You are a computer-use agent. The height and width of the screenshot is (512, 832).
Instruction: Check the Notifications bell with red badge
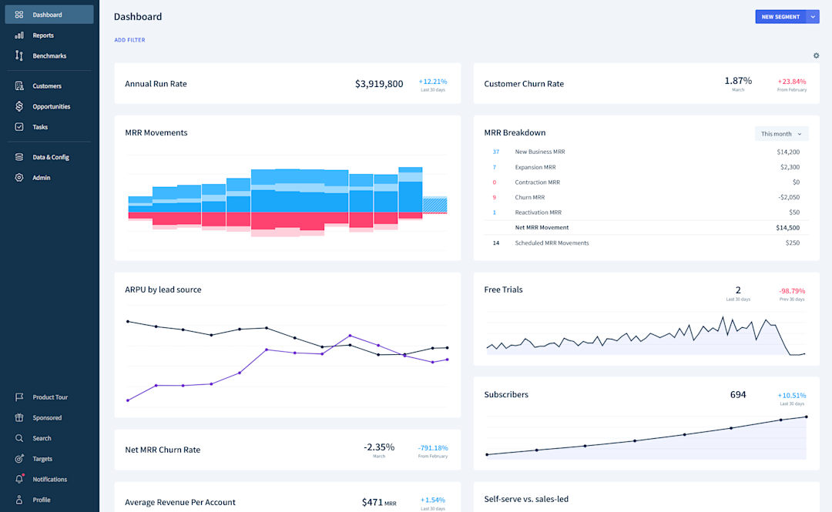tap(20, 479)
